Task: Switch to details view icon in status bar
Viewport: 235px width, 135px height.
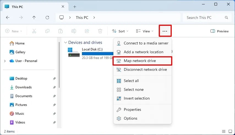Action: coord(224,131)
